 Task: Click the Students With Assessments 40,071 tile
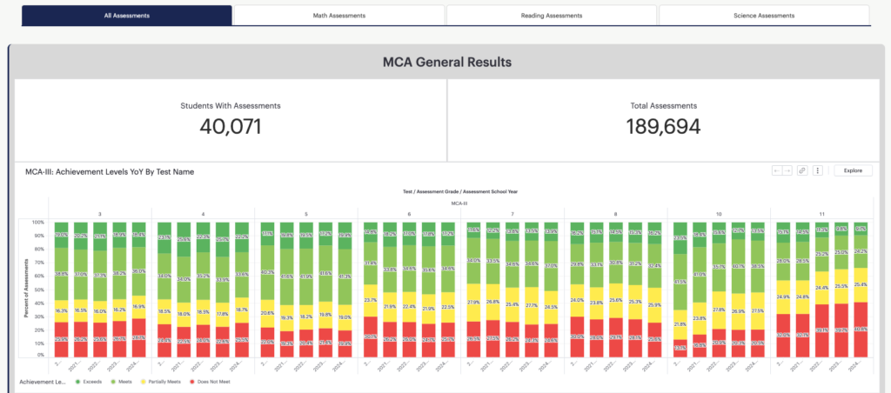click(230, 120)
